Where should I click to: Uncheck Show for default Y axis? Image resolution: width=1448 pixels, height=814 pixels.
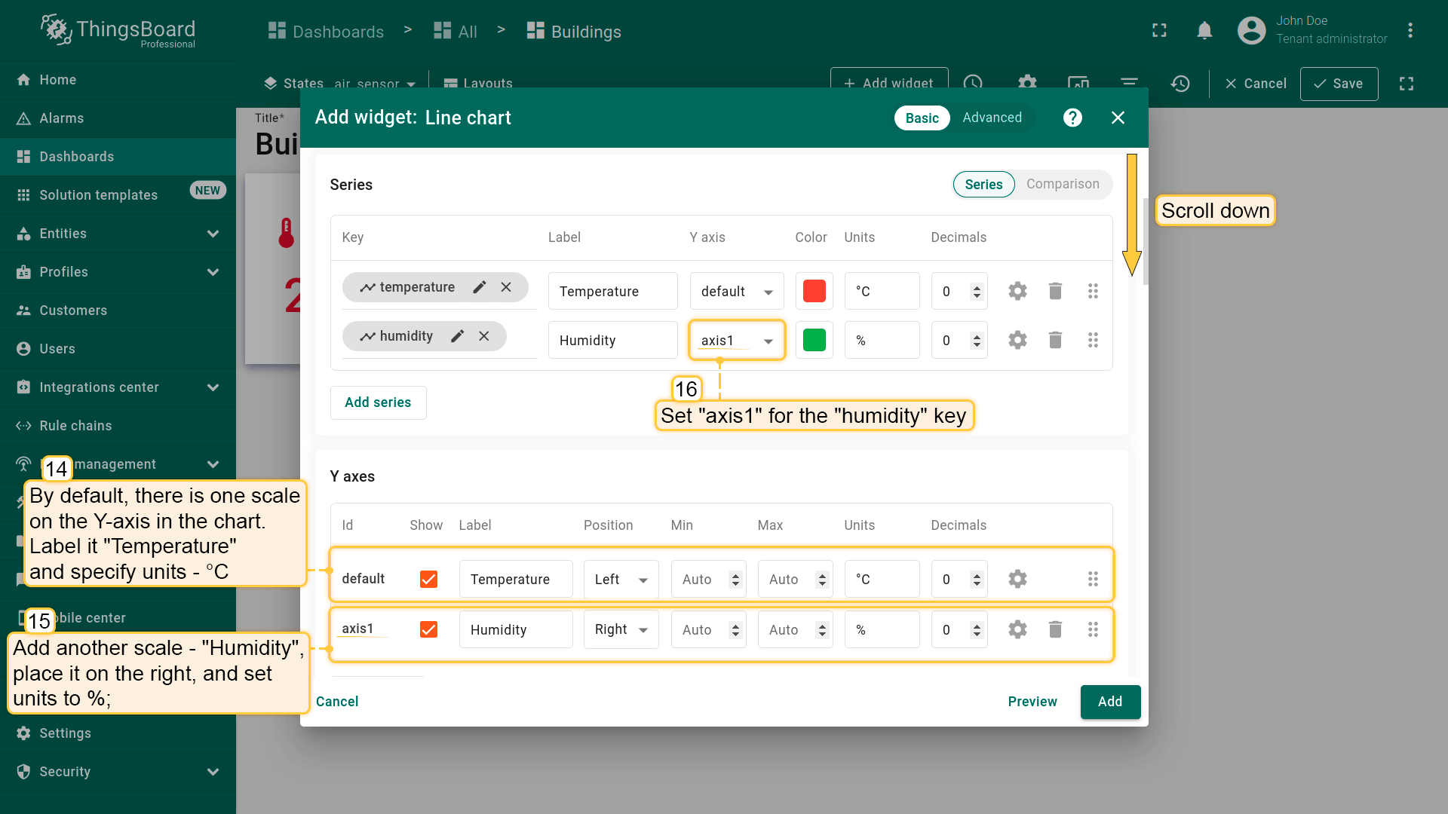coord(428,579)
